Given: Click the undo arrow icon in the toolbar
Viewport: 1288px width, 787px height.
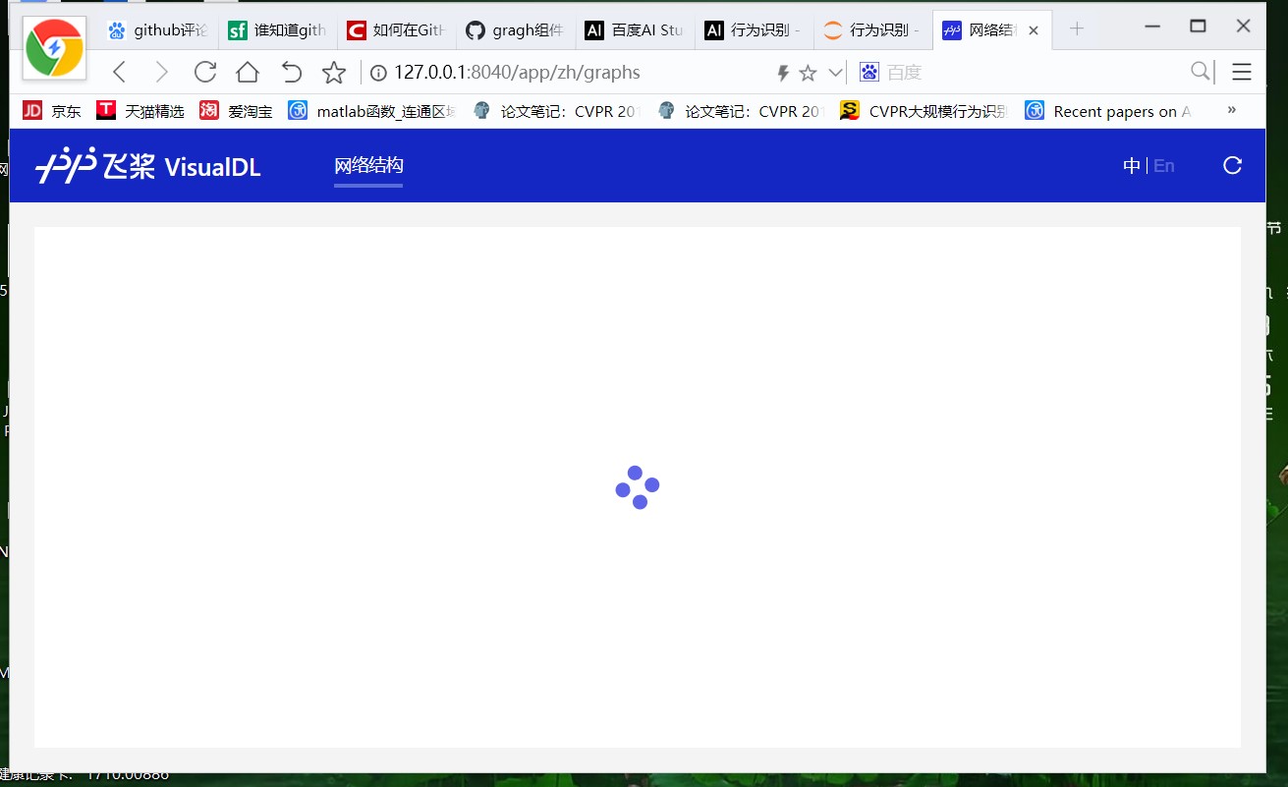Looking at the screenshot, I should pos(290,72).
